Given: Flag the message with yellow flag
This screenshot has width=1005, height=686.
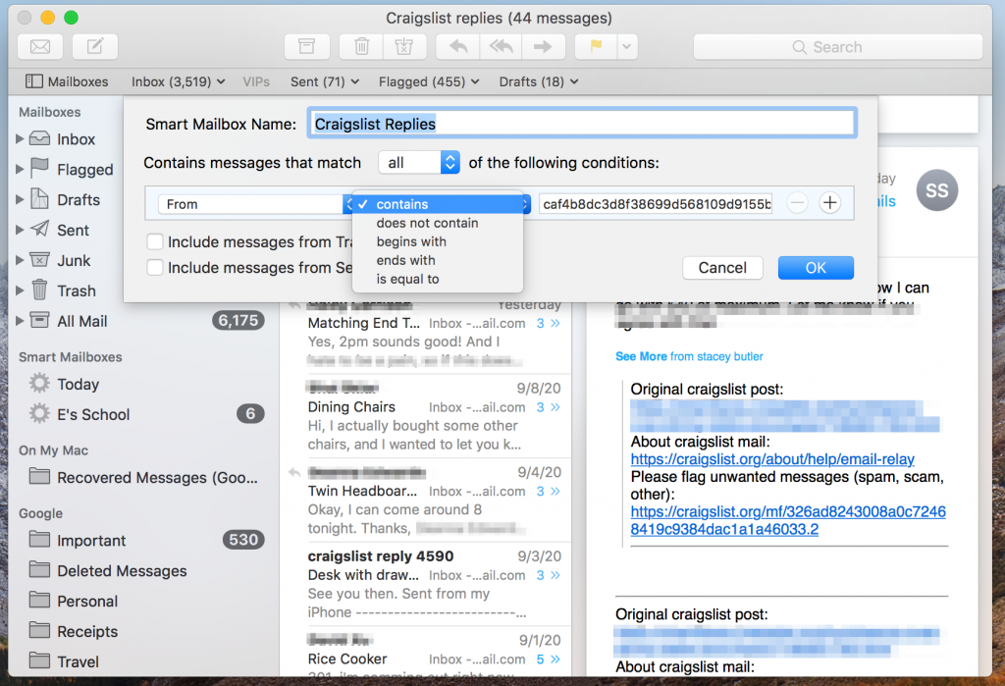Looking at the screenshot, I should (x=596, y=46).
